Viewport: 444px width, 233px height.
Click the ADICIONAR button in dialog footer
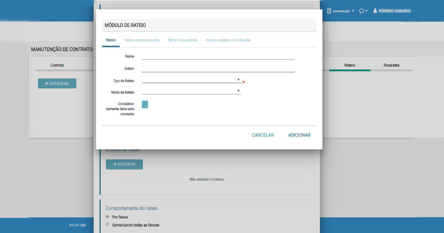[x=299, y=135]
